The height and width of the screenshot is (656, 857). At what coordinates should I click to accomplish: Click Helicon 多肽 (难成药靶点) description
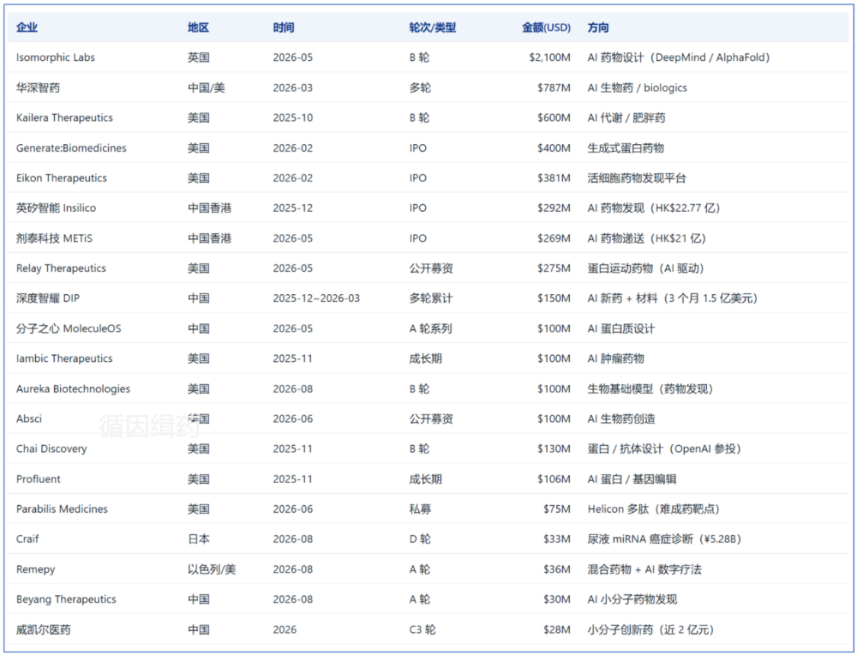[x=653, y=509]
